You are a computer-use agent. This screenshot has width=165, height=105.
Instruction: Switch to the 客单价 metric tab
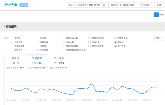(x=15, y=63)
